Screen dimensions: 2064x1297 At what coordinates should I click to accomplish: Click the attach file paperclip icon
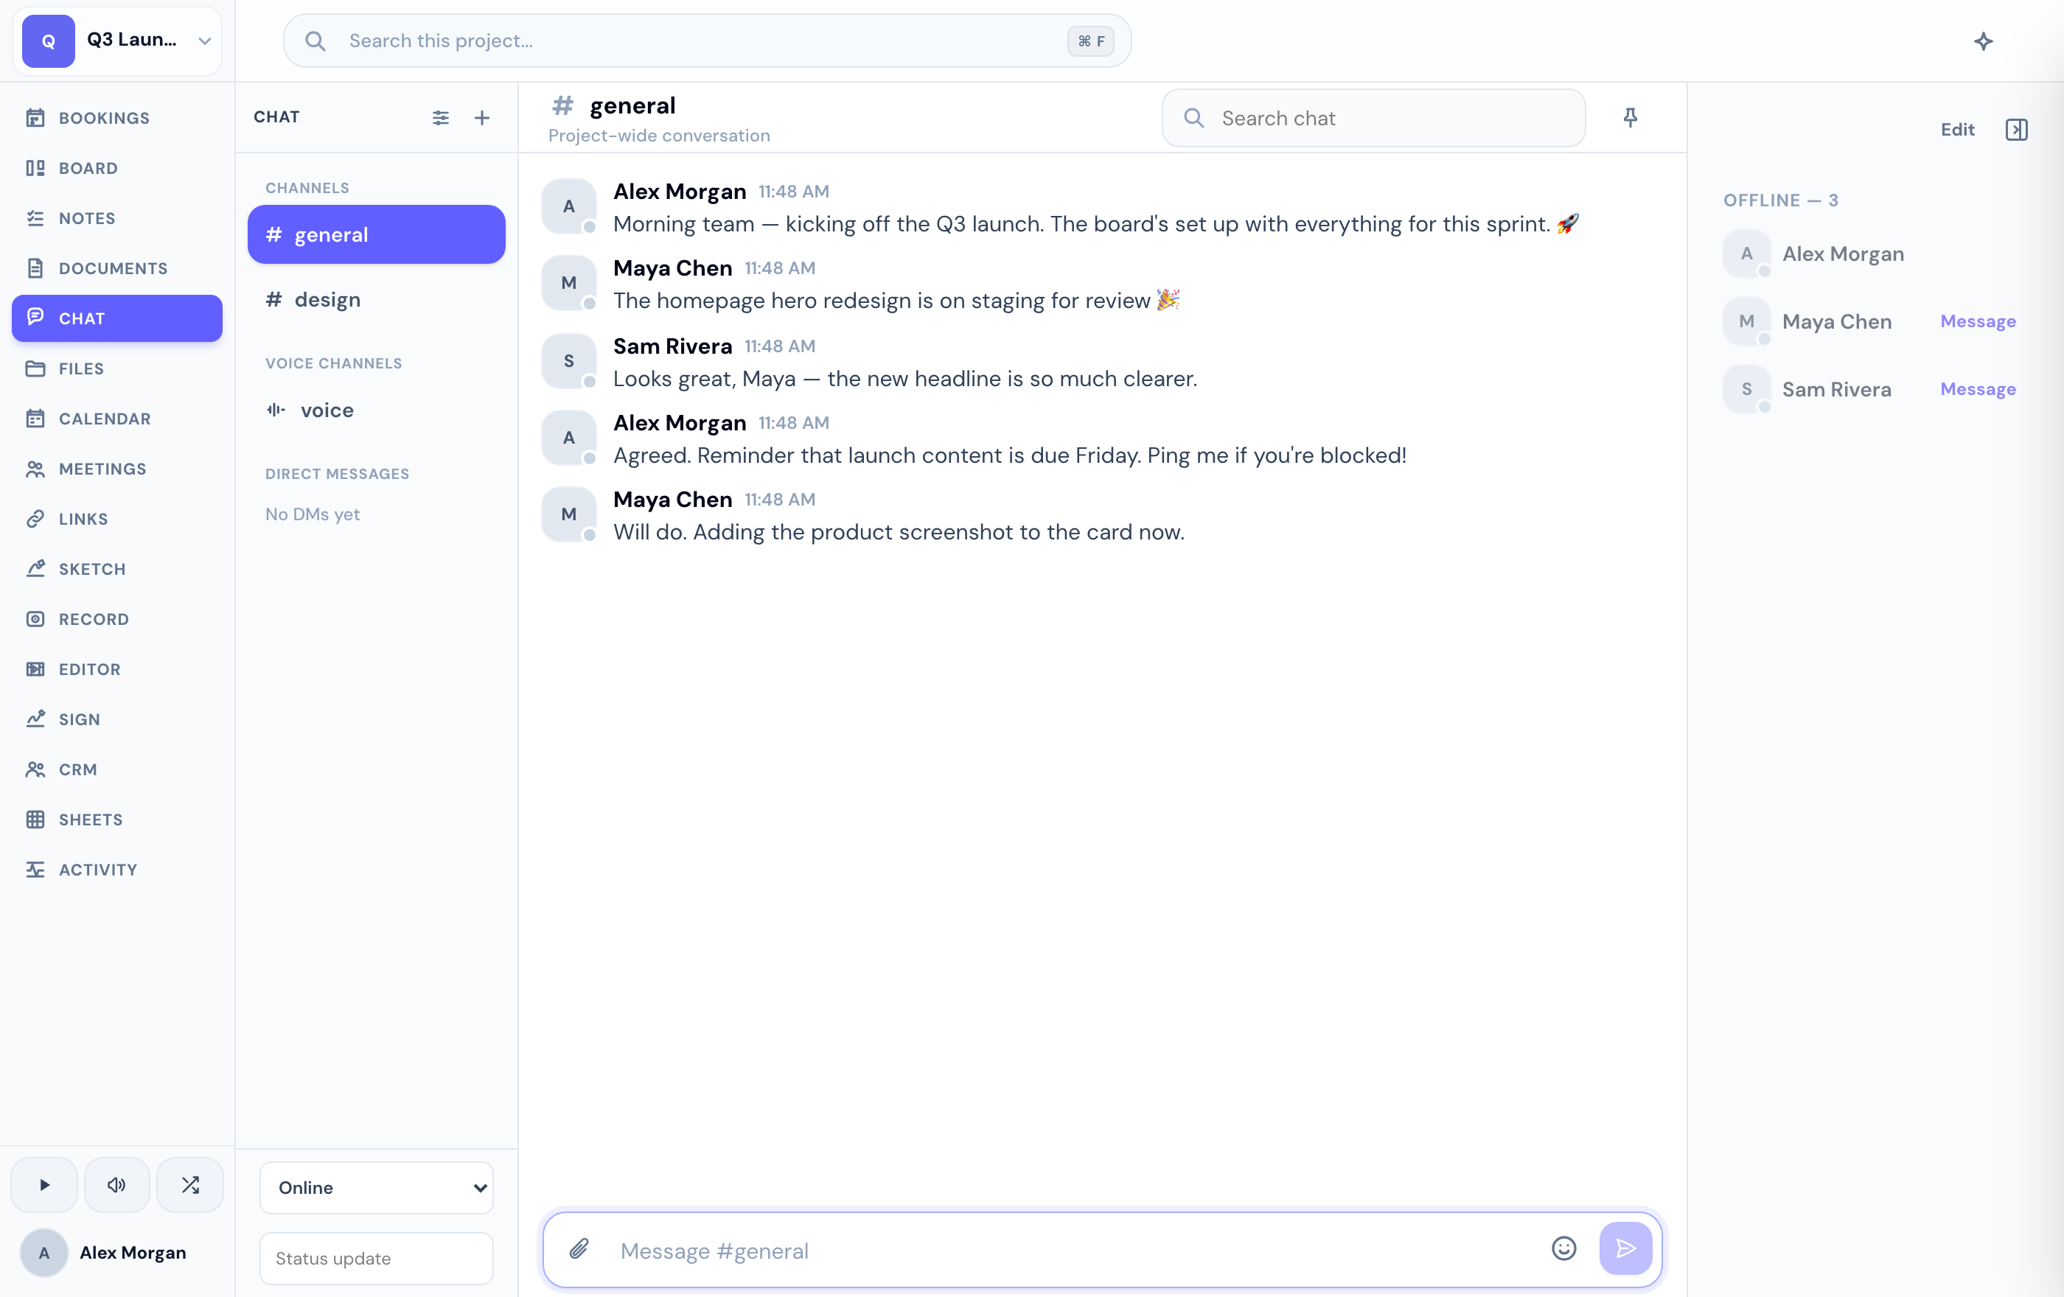[579, 1249]
